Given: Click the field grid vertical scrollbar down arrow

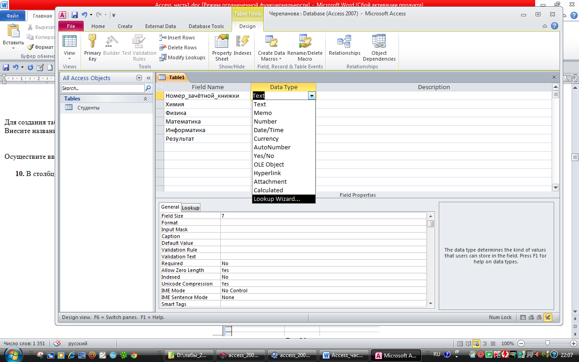Looking at the screenshot, I should click(x=556, y=187).
